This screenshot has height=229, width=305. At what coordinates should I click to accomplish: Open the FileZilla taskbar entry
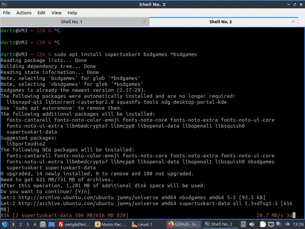point(74,224)
